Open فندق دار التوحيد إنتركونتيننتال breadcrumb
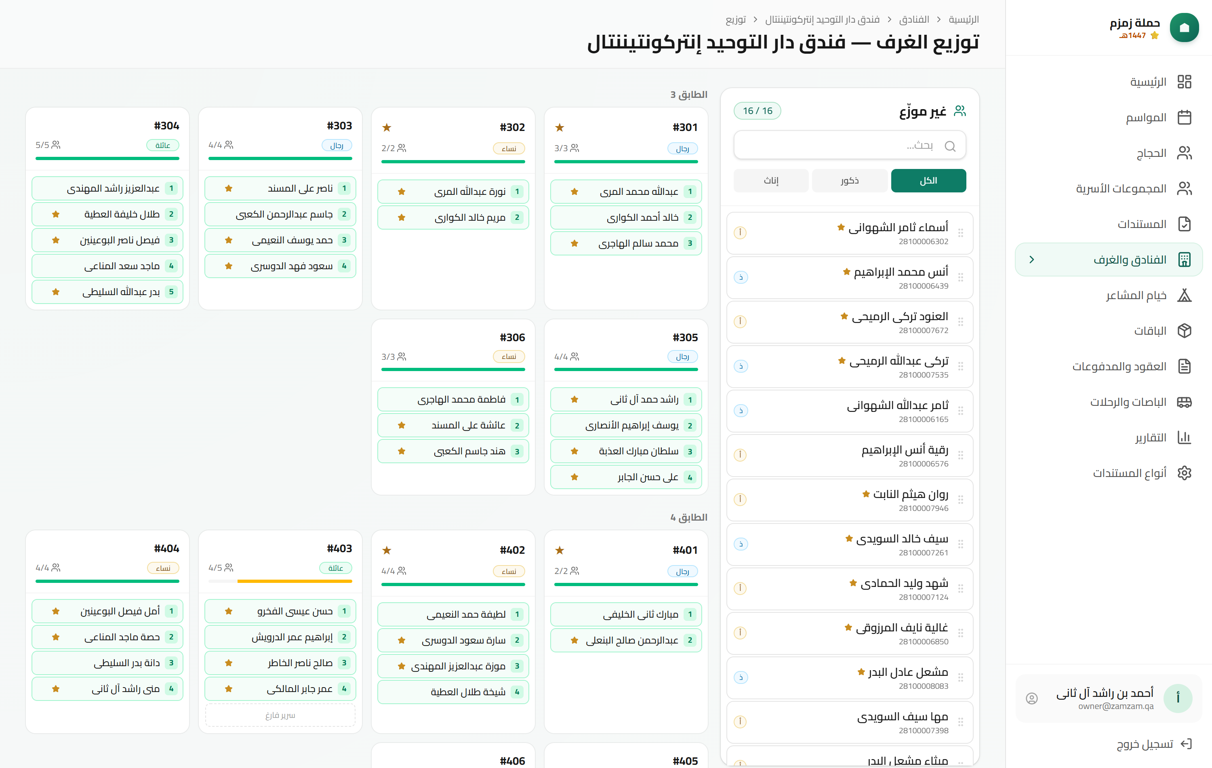The image size is (1212, 768). (x=823, y=19)
